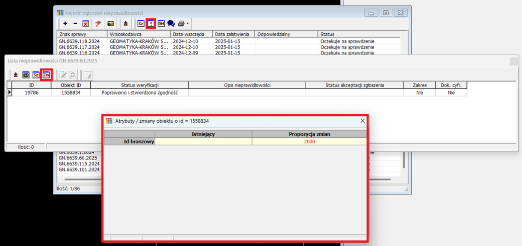The width and height of the screenshot is (522, 246).
Task: Click the Status weryfikacji column header
Action: [139, 85]
